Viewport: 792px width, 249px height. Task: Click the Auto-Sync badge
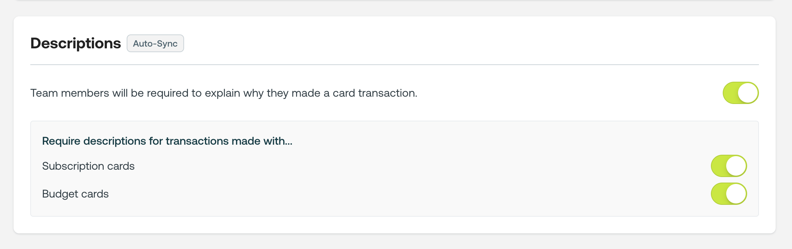(x=155, y=43)
